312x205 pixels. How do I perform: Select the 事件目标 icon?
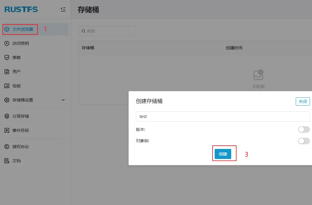(6, 130)
